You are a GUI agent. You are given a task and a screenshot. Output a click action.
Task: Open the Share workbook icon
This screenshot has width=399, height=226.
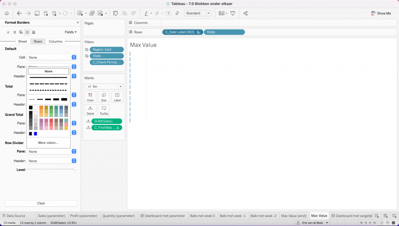[245, 13]
